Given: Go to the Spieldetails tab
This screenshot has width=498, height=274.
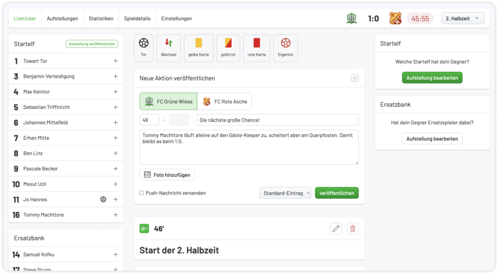Looking at the screenshot, I should coord(137,18).
